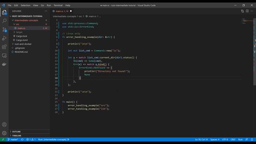Expand the OUTLINE section
The width and height of the screenshot is (256, 144).
pyautogui.click(x=16, y=132)
